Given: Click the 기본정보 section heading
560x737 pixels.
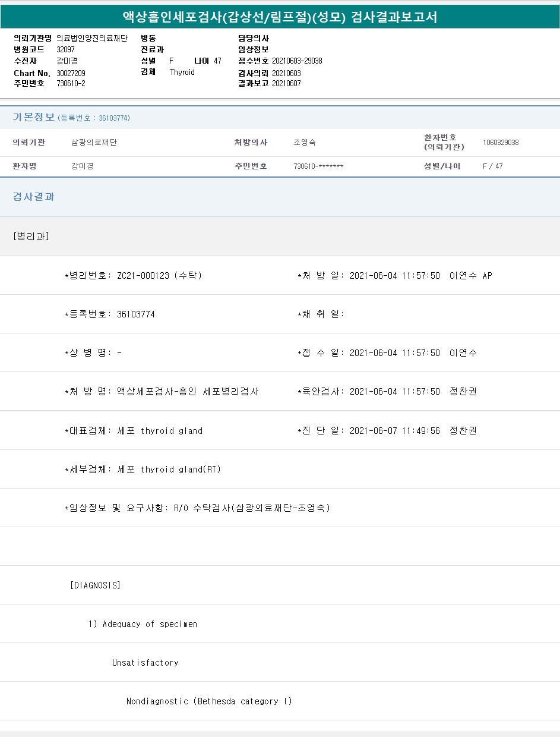Looking at the screenshot, I should [34, 117].
